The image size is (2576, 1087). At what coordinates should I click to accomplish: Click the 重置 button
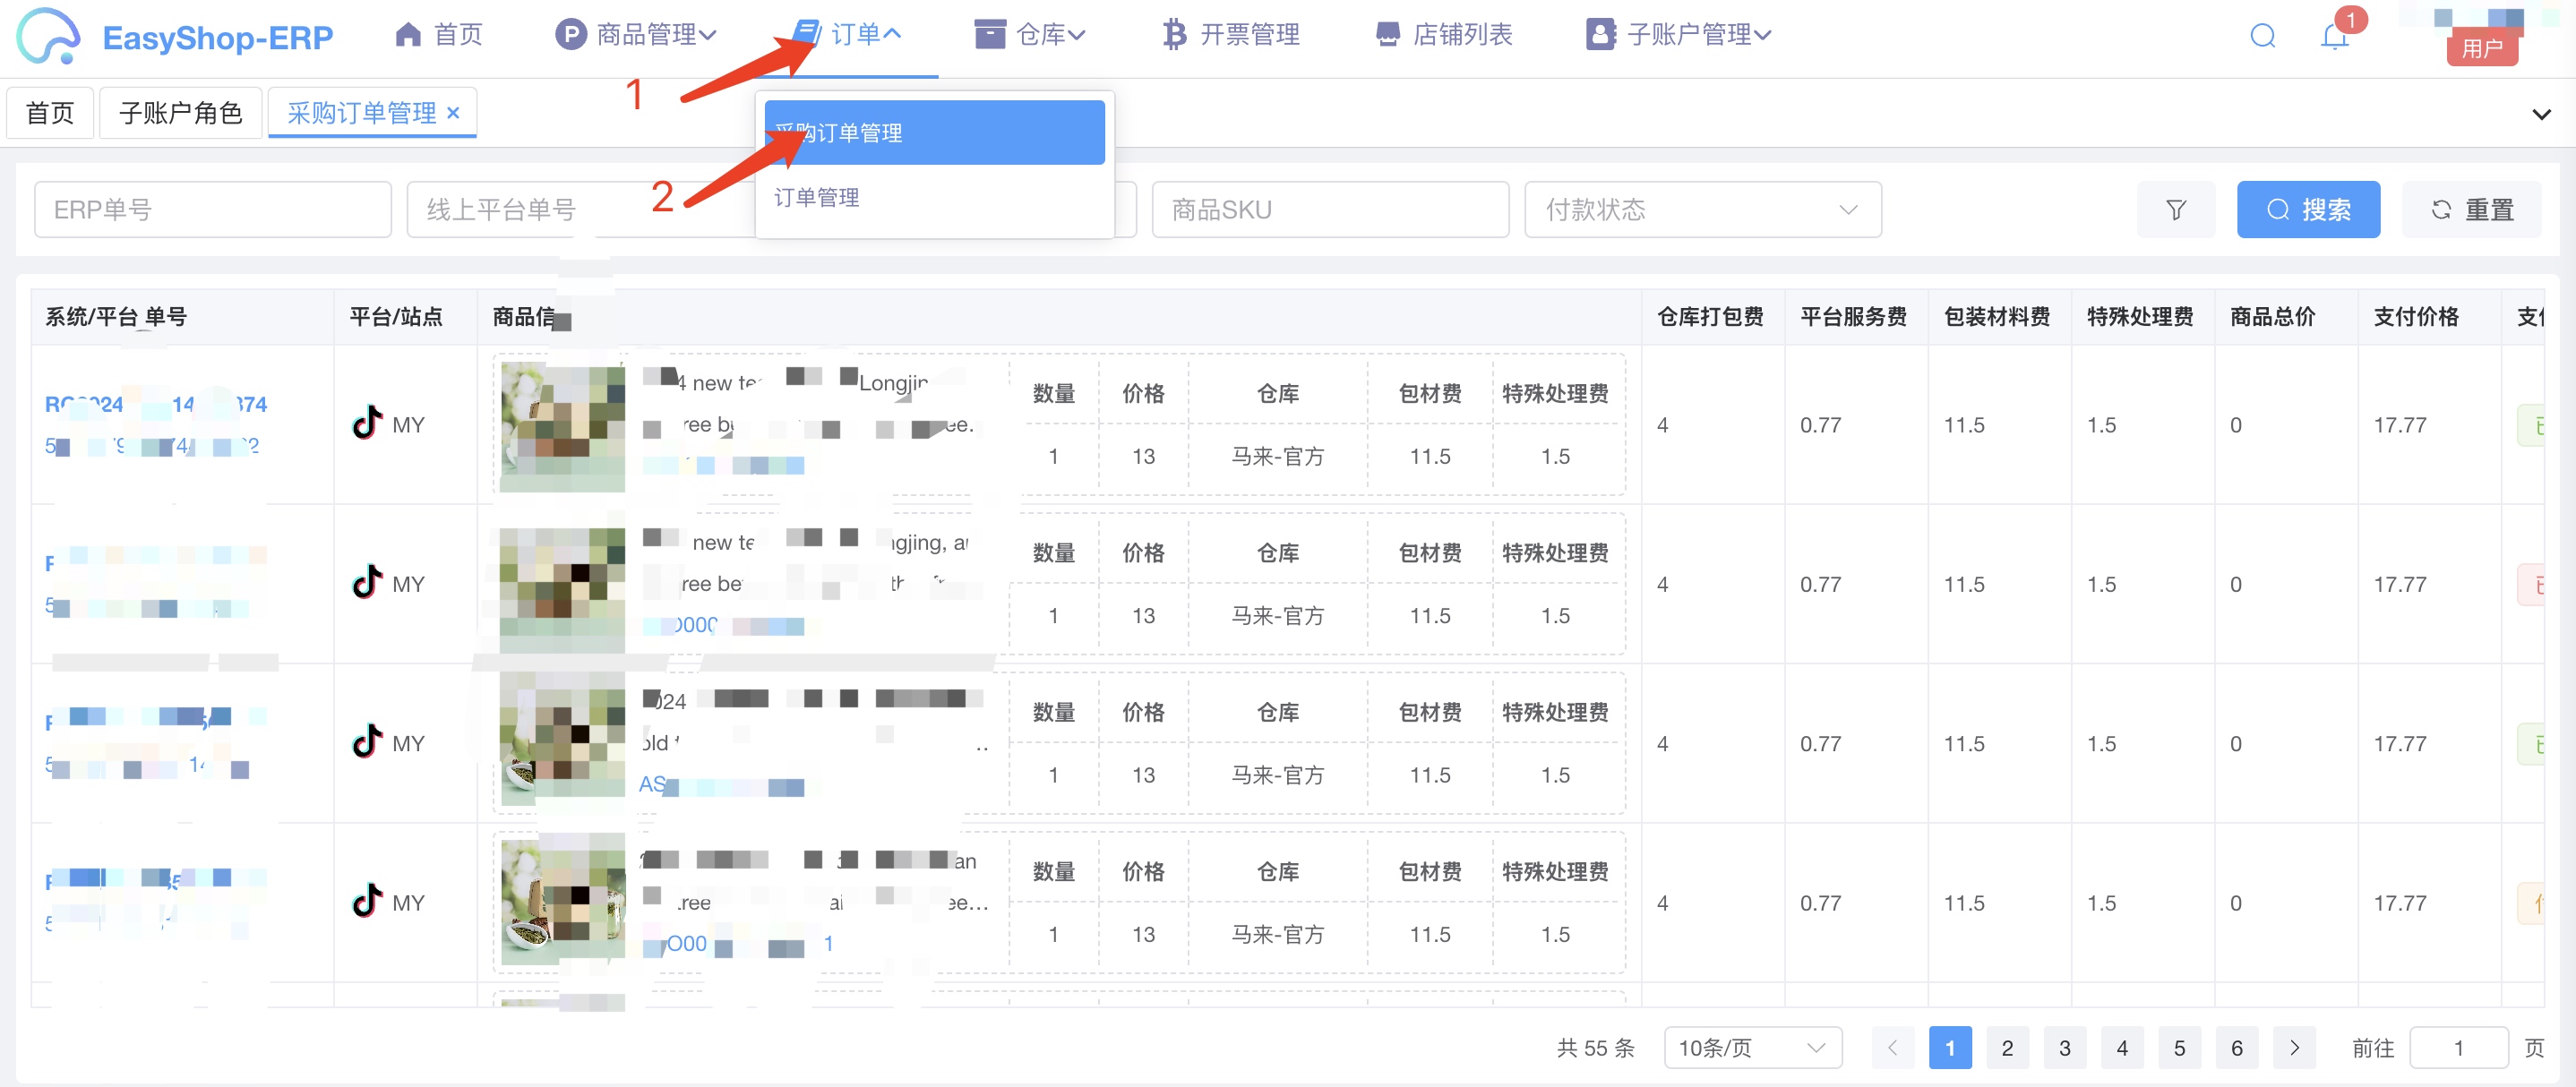(x=2471, y=209)
